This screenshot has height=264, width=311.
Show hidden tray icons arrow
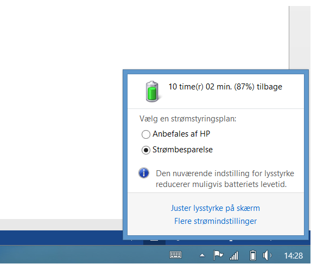(202, 255)
